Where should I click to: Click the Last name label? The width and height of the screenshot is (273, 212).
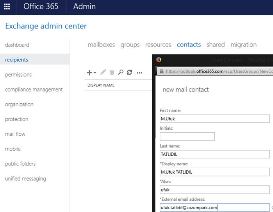tap(170, 146)
